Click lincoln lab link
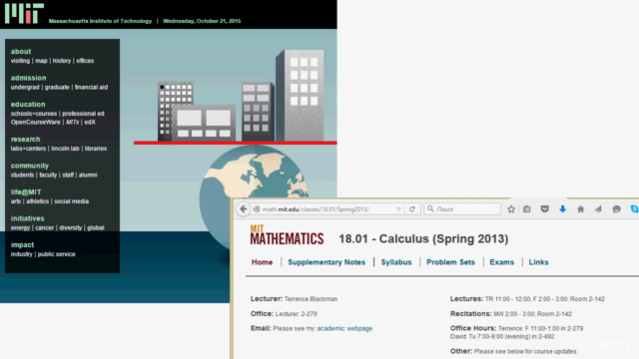The image size is (639, 359). [65, 149]
